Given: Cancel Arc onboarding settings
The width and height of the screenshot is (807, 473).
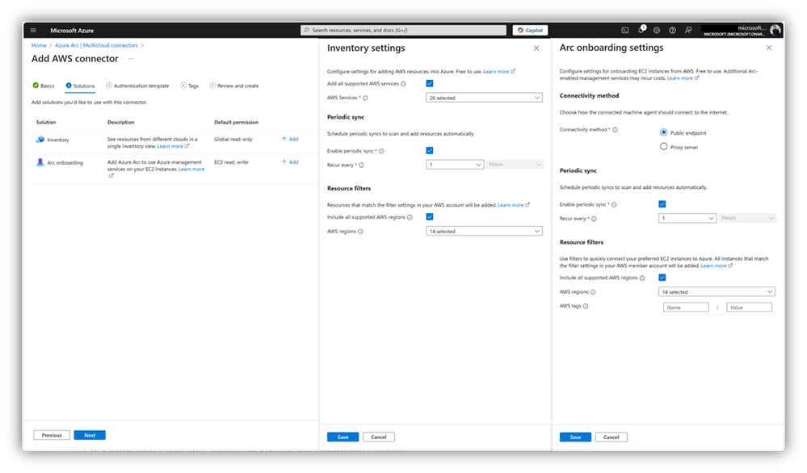Looking at the screenshot, I should click(x=612, y=437).
